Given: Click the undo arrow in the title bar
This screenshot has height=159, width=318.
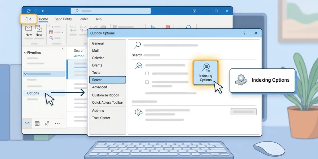Looking at the screenshot, I should [x=36, y=11].
